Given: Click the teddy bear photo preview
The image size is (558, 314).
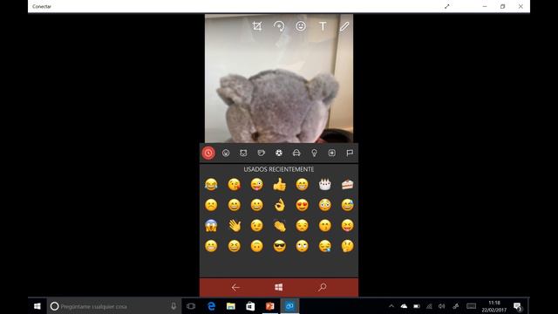Looking at the screenshot, I should (x=279, y=78).
